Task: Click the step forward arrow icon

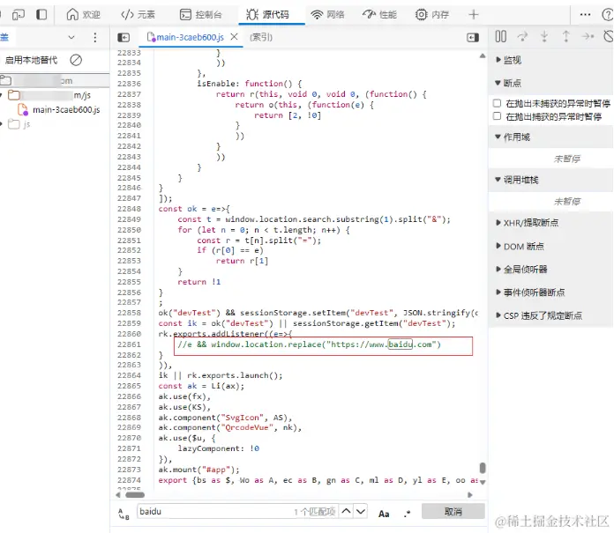Action: [x=588, y=36]
